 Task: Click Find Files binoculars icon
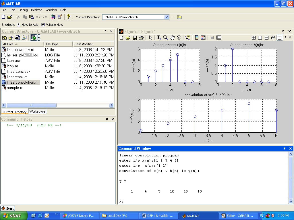(x=17, y=38)
